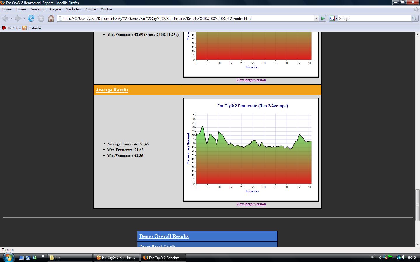Click the Demo Overall Results heading
The image size is (420, 262).
point(164,236)
